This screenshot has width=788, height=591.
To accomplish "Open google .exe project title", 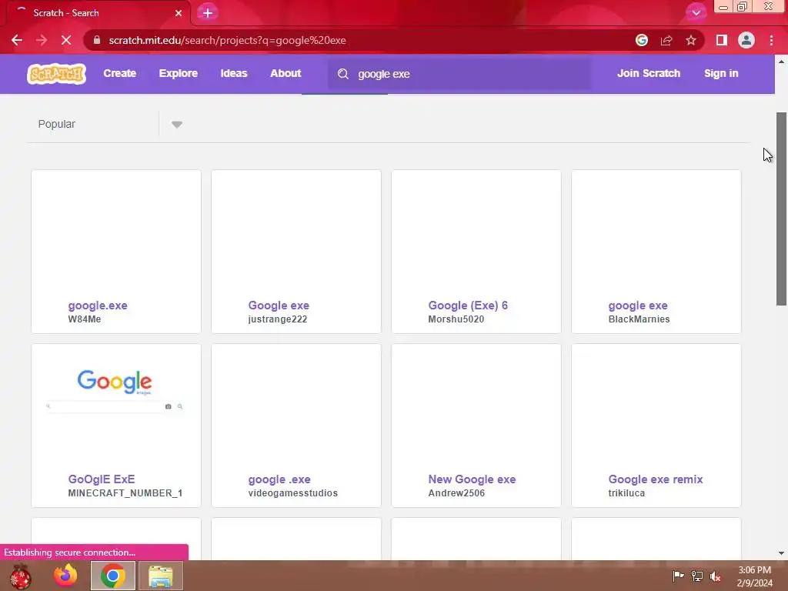I will click(279, 479).
